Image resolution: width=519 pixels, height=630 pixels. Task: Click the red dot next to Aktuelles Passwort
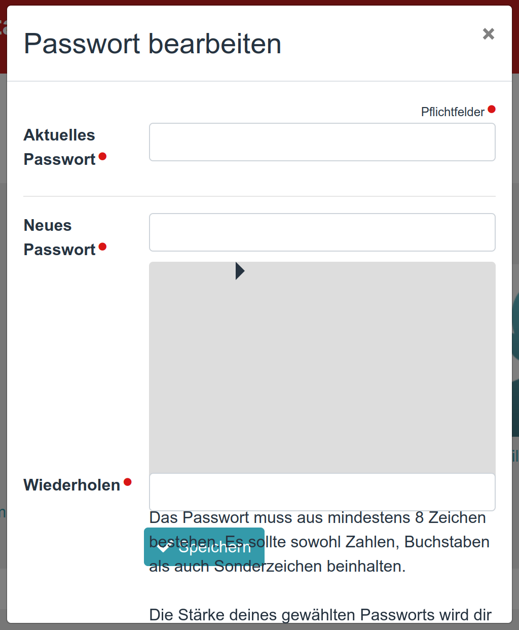click(103, 157)
